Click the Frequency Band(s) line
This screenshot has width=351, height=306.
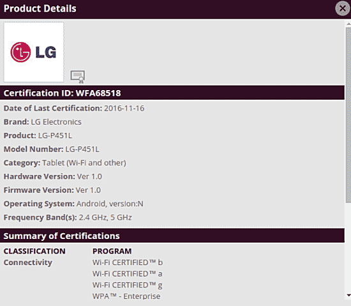[x=68, y=217]
